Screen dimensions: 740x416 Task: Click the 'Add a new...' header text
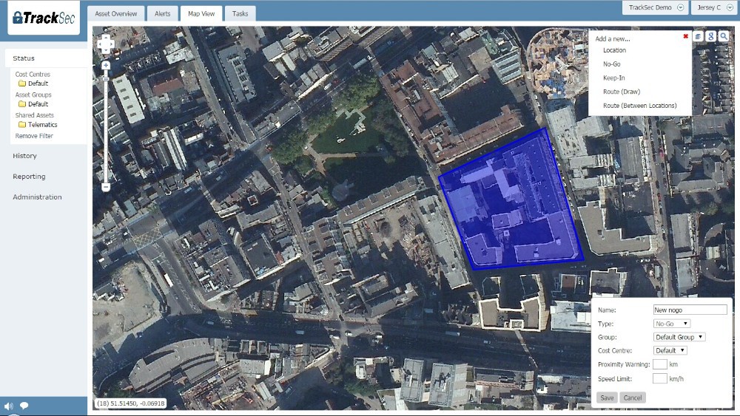pos(613,38)
